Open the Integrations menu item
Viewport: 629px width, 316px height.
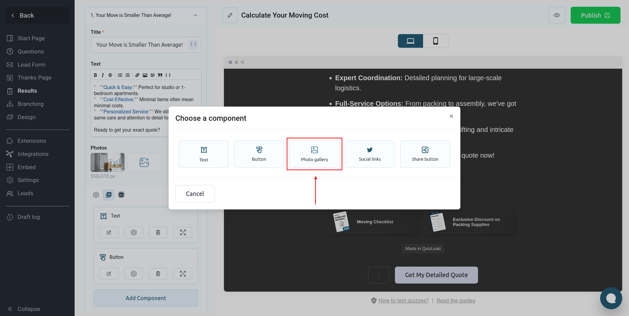[33, 154]
